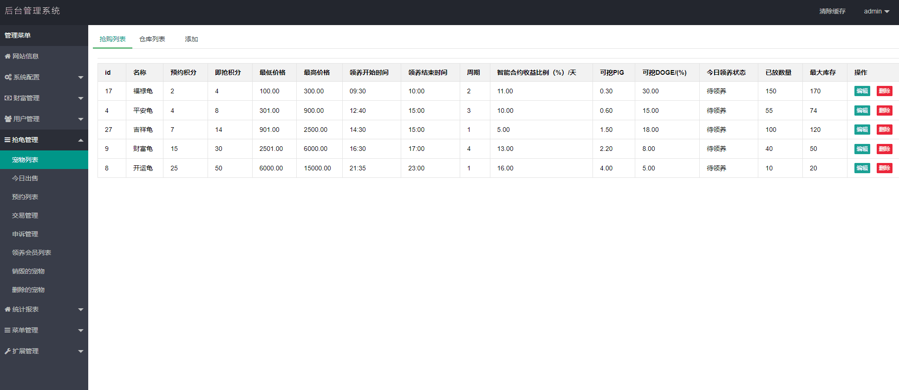The image size is (899, 390).
Task: Switch to the 仓库列表 tab
Action: [x=152, y=39]
